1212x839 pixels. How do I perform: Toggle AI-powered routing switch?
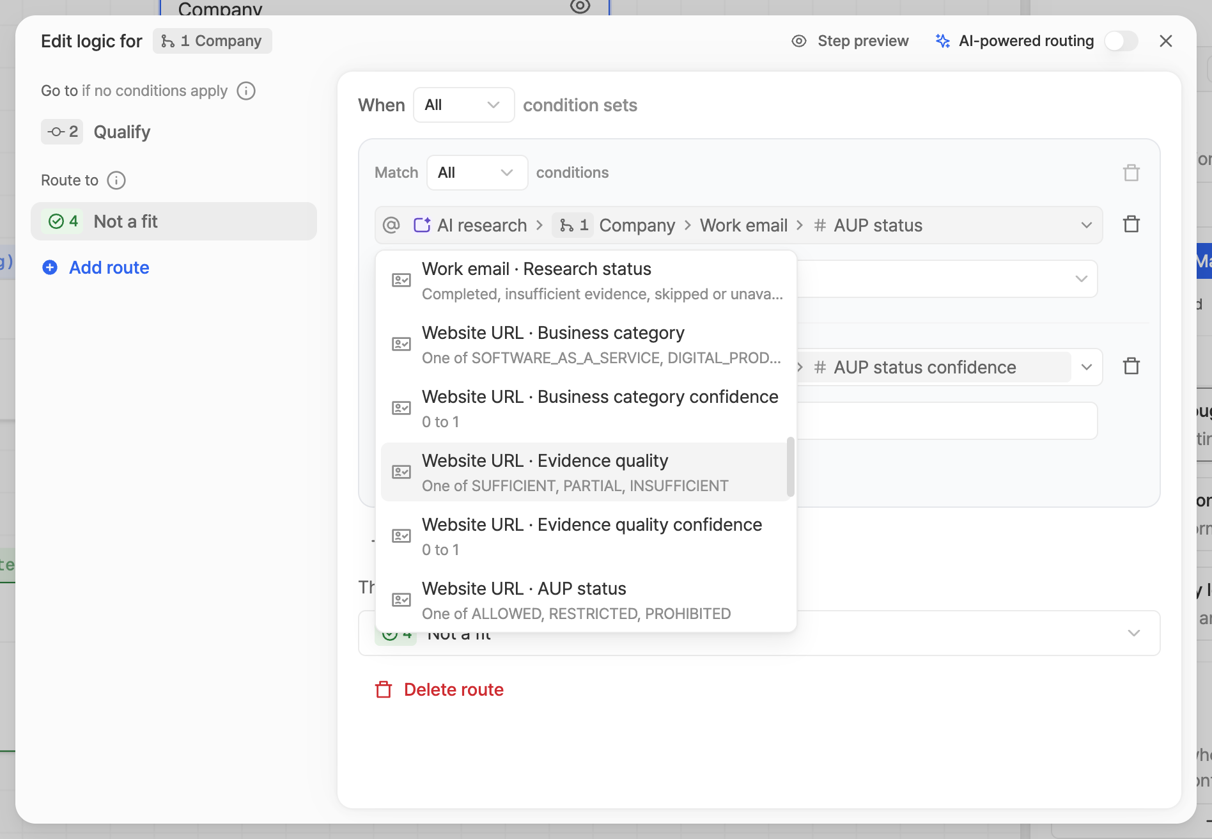coord(1121,41)
